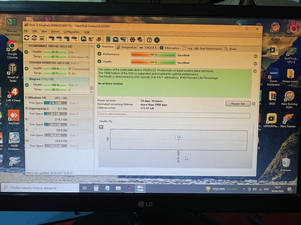Click the ST500DM002 97 % health bar

point(55,52)
